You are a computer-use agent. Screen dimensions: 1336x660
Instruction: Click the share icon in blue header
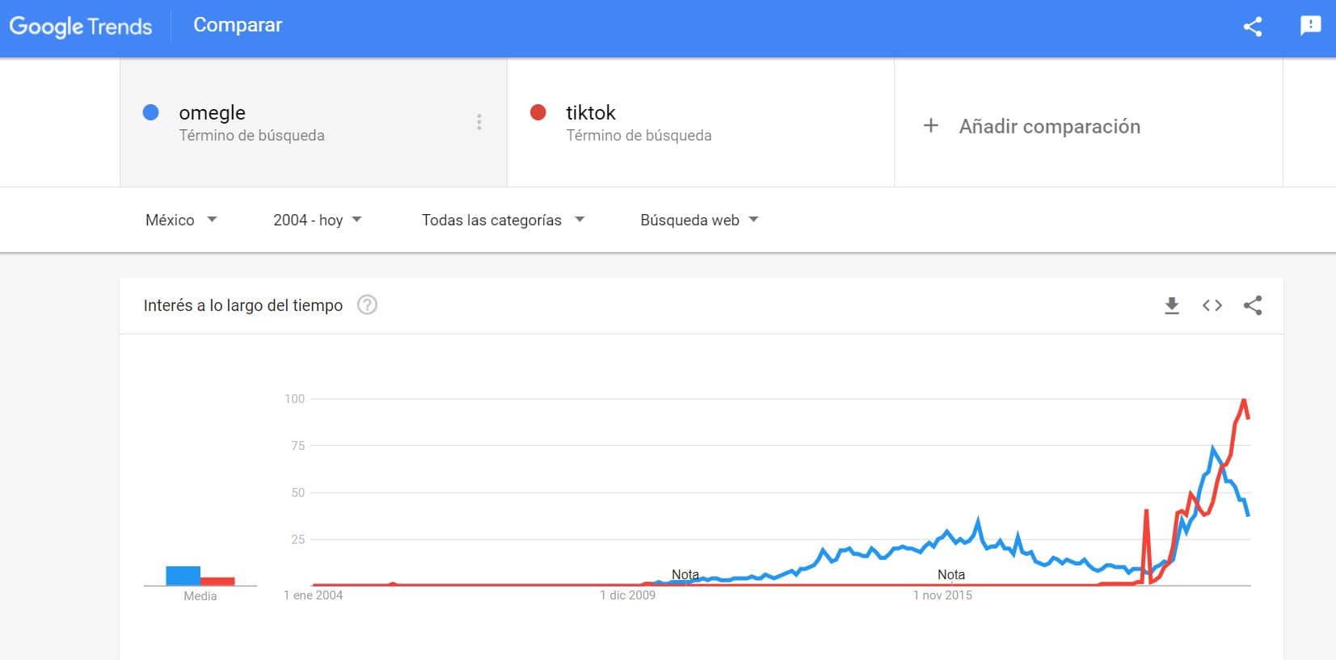[1252, 26]
